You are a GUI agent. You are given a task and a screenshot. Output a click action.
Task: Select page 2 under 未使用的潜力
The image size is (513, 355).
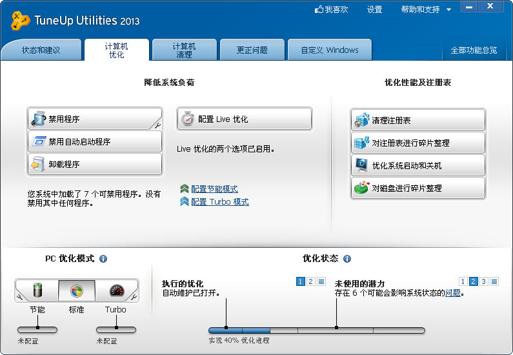pos(474,281)
